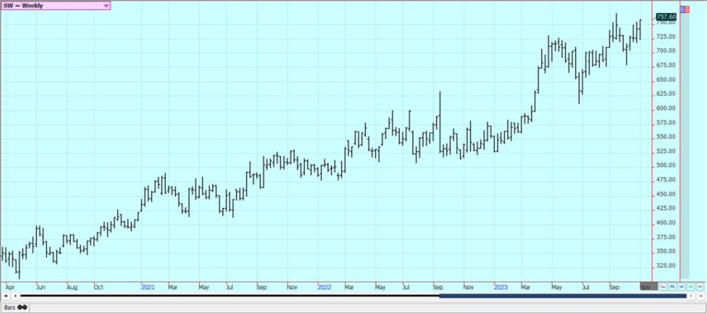Image resolution: width=707 pixels, height=314 pixels.
Task: Click the red S sell button
Action: click(687, 10)
